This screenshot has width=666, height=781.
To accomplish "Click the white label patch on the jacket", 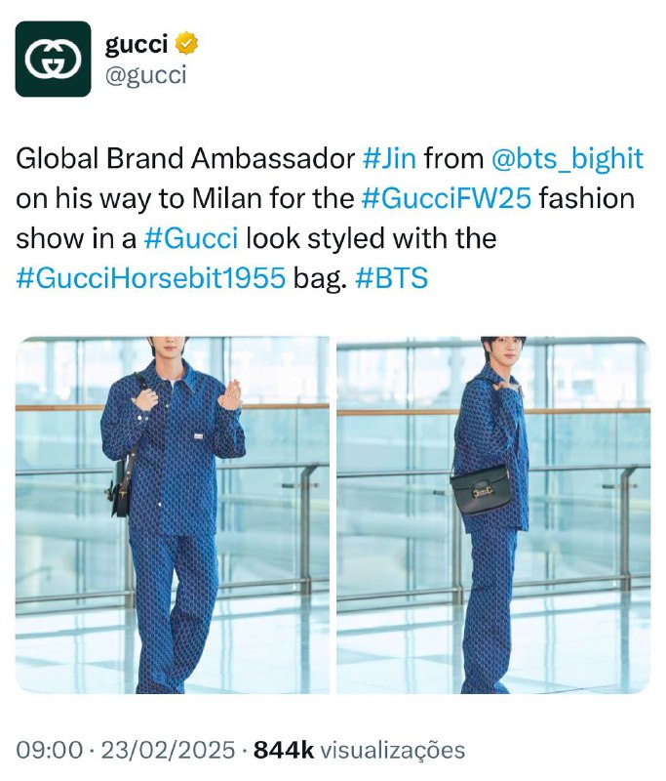I will [x=199, y=436].
